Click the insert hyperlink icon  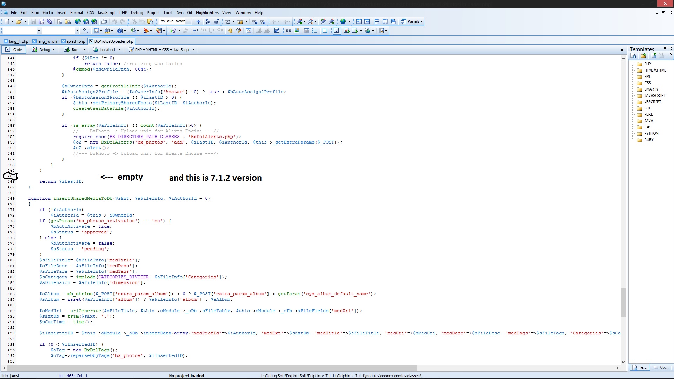289,31
